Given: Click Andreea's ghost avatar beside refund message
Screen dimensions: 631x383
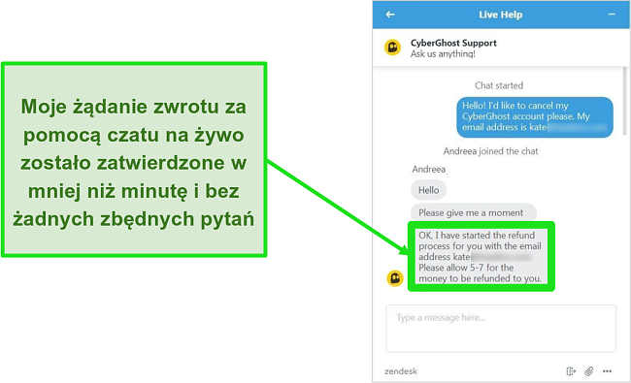Looking at the screenshot, I should point(395,278).
